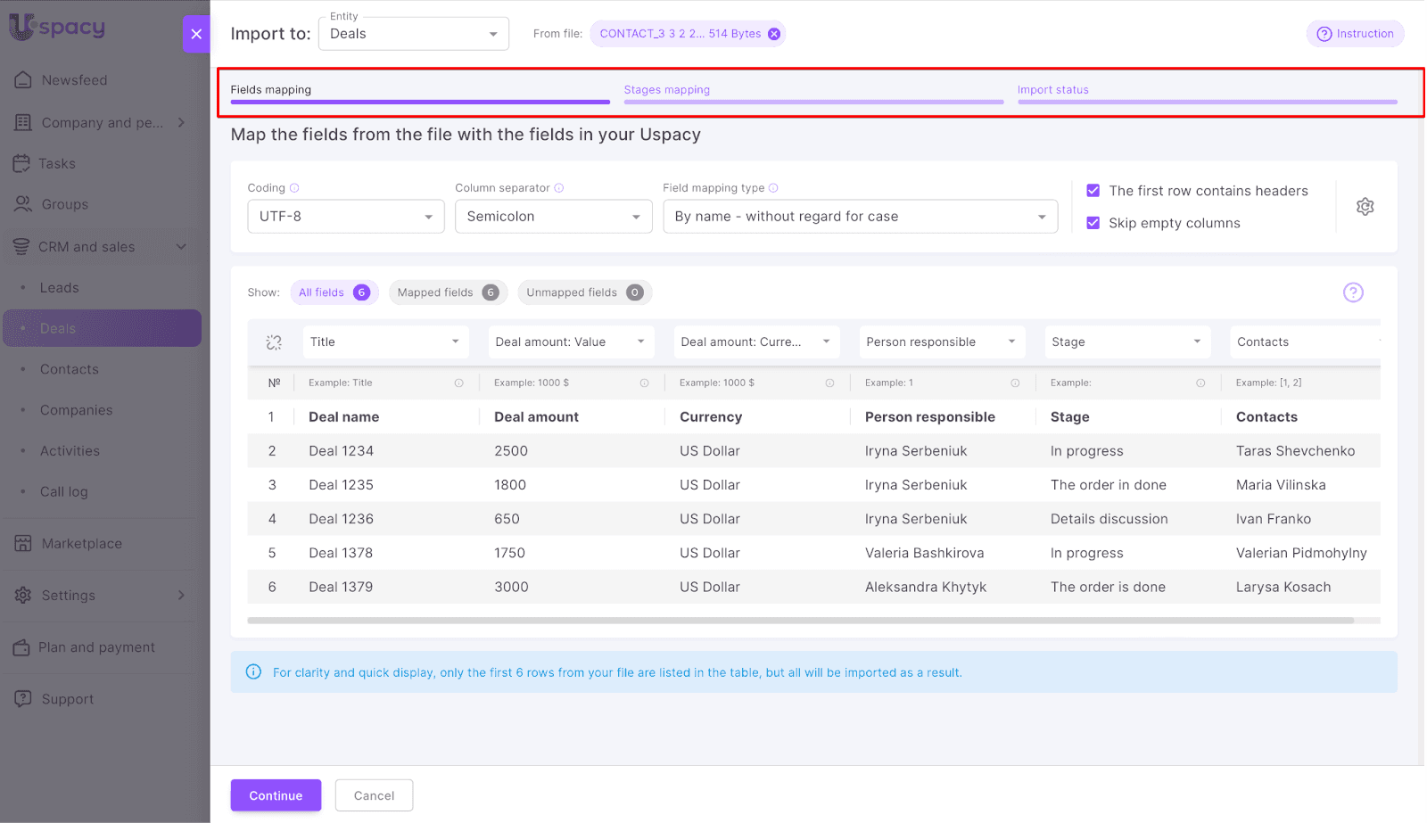Click the info icon beside Column separator
The image size is (1427, 823).
[559, 188]
